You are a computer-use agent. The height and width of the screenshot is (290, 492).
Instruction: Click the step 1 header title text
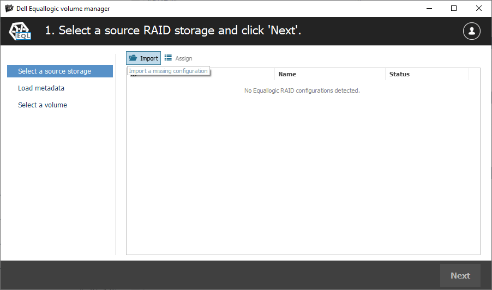coord(173,31)
